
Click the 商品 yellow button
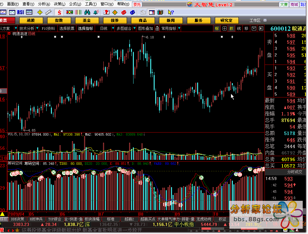(143, 20)
